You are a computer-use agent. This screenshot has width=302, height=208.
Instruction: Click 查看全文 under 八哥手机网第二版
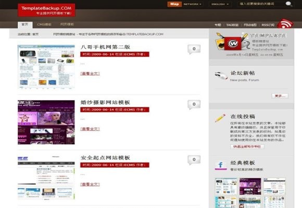pyautogui.click(x=90, y=74)
